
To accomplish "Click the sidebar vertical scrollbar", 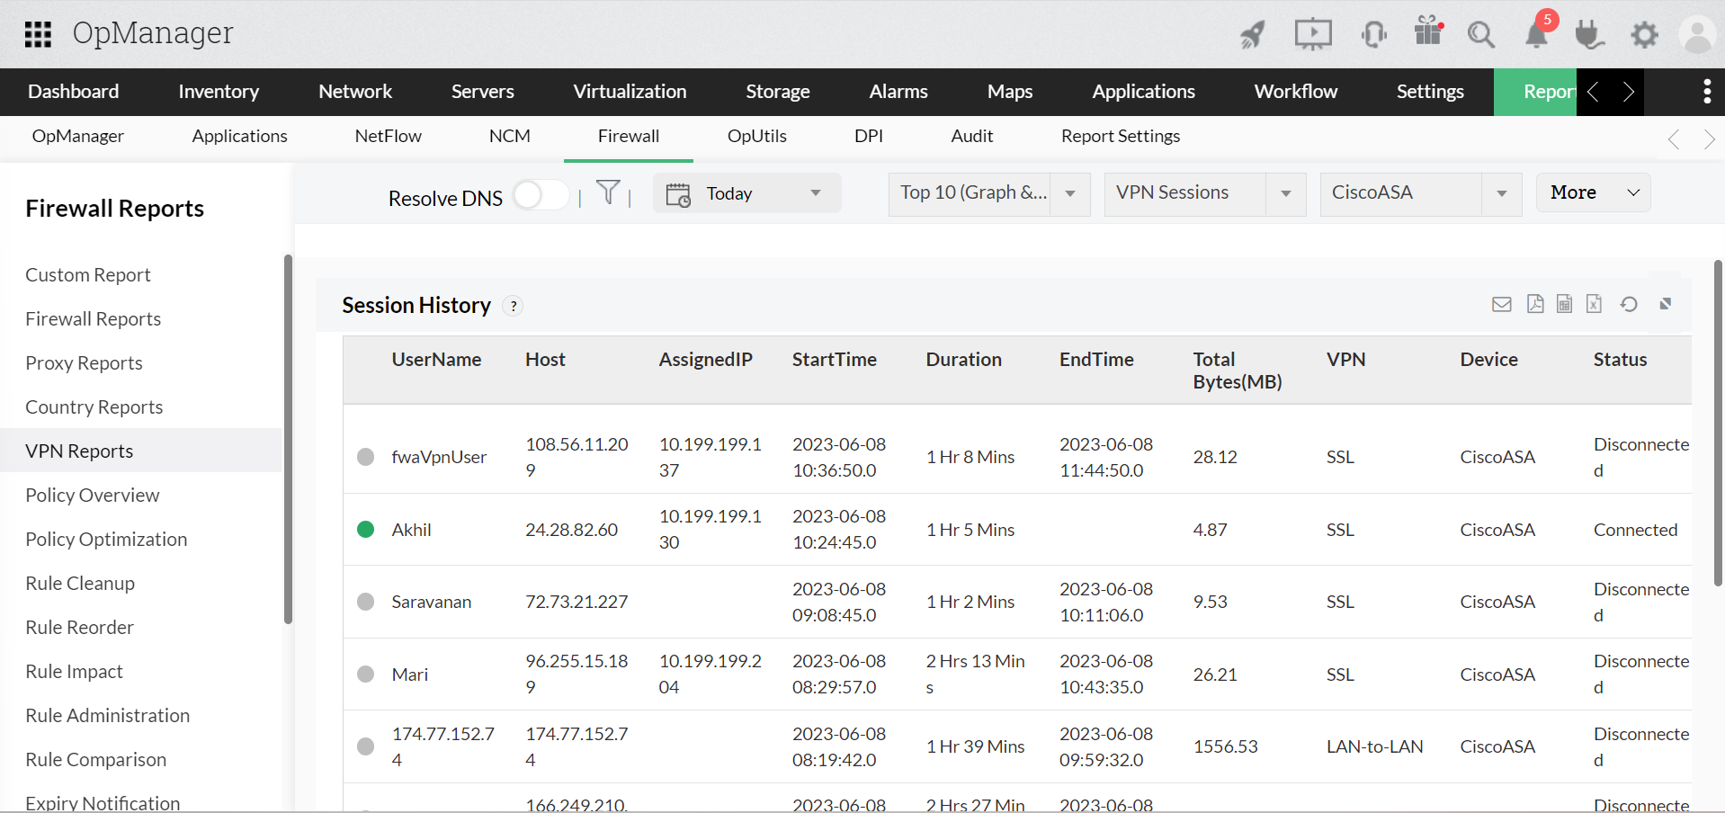I will [x=288, y=439].
